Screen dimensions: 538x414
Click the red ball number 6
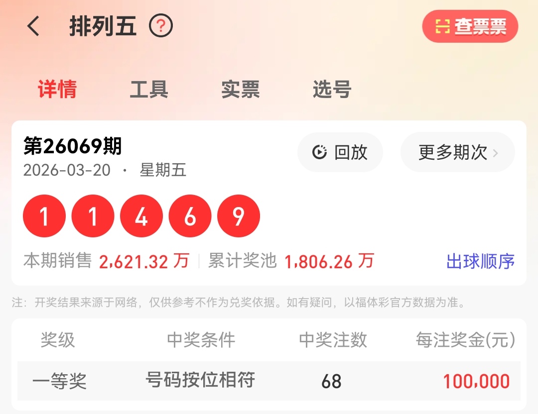pyautogui.click(x=190, y=216)
